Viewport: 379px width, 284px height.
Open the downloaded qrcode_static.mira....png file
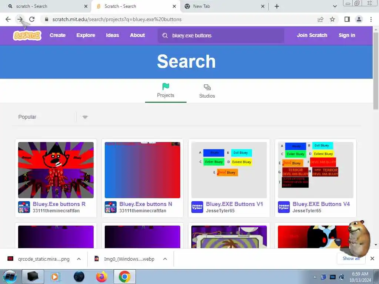[38, 259]
